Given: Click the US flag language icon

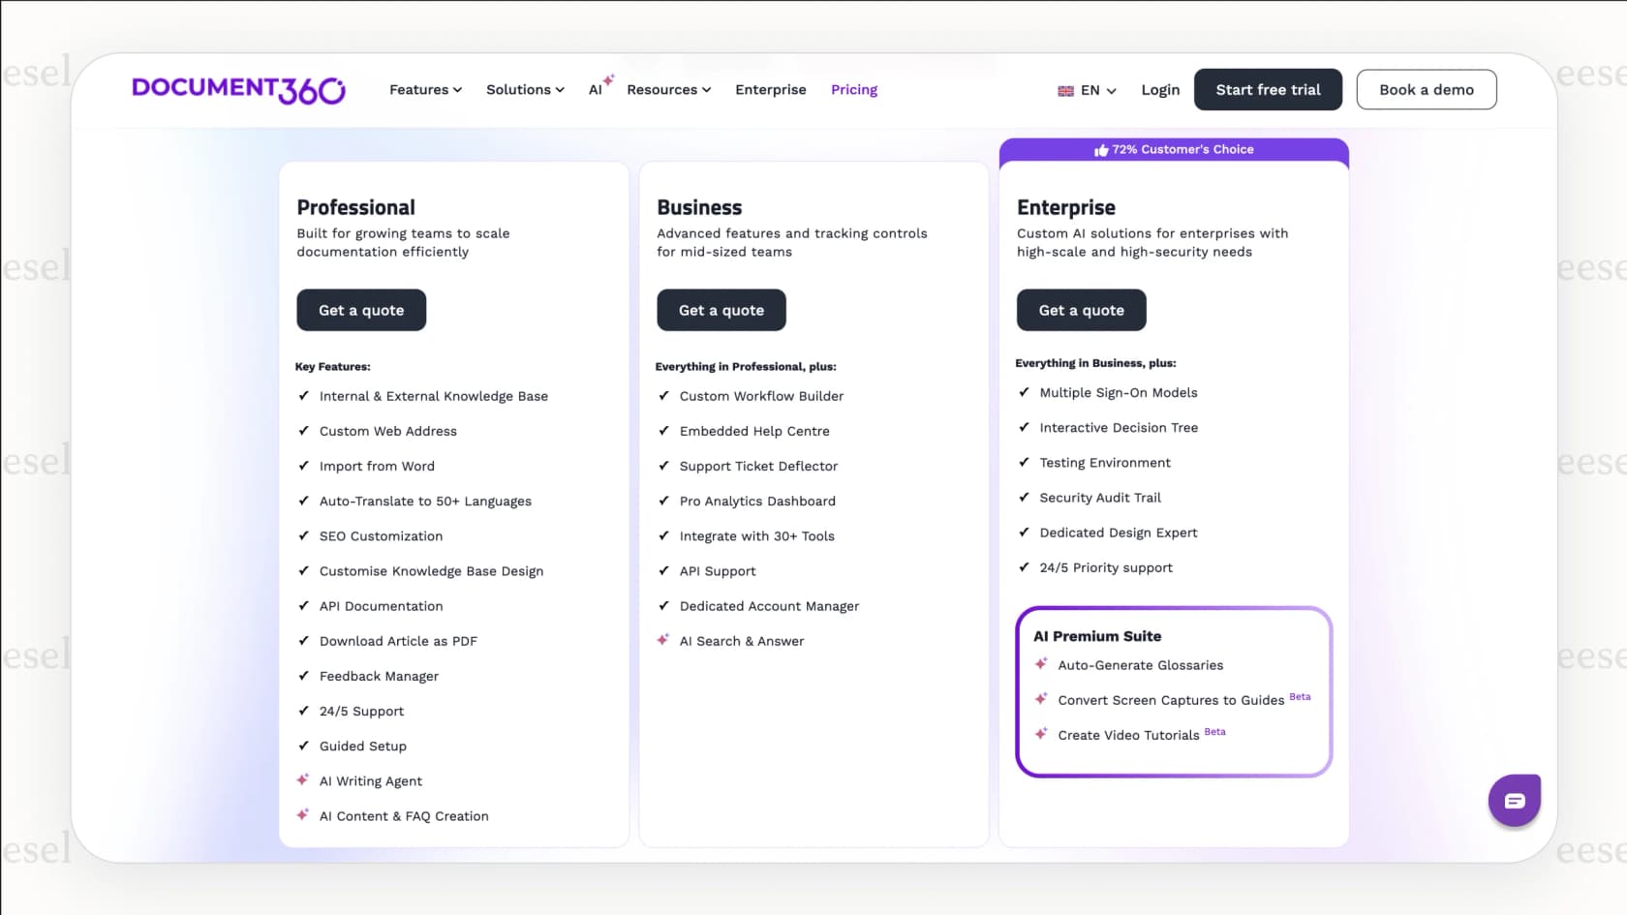Looking at the screenshot, I should point(1065,91).
